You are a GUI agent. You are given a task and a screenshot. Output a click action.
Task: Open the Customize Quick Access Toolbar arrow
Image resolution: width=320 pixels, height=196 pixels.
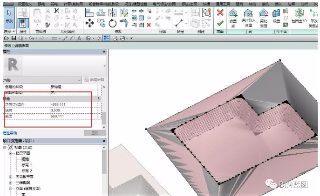pyautogui.click(x=131, y=38)
